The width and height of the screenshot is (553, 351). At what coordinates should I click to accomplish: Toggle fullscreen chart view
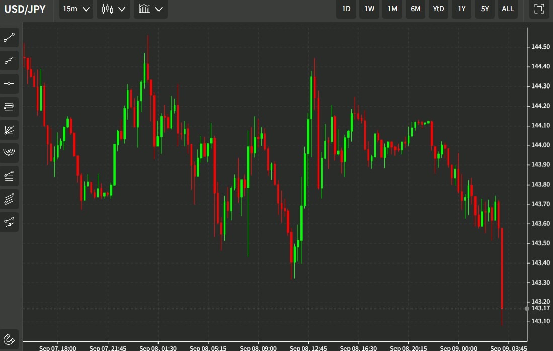click(539, 9)
